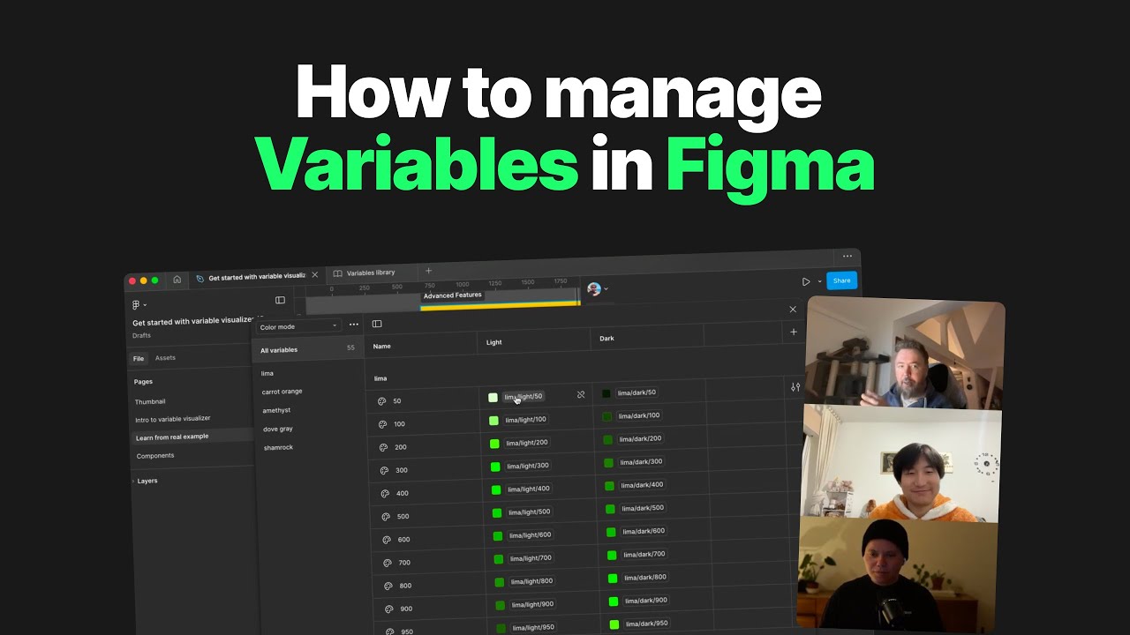Toggle the left sidebar panel icon

click(280, 300)
